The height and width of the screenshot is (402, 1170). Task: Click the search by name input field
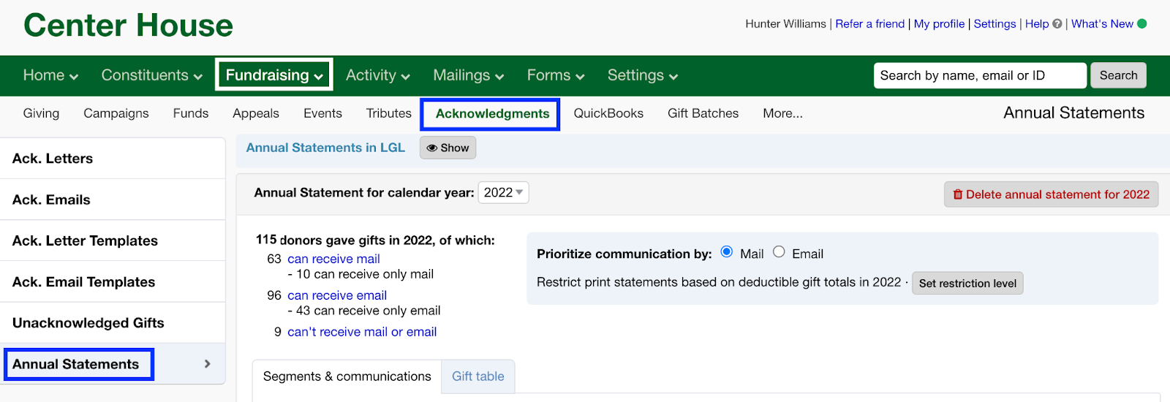(x=980, y=75)
